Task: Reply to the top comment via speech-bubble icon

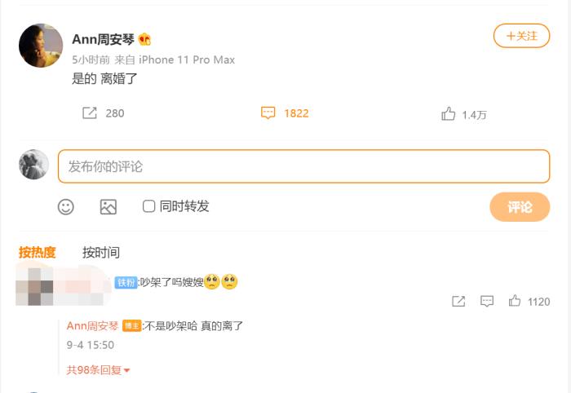Action: pos(487,302)
